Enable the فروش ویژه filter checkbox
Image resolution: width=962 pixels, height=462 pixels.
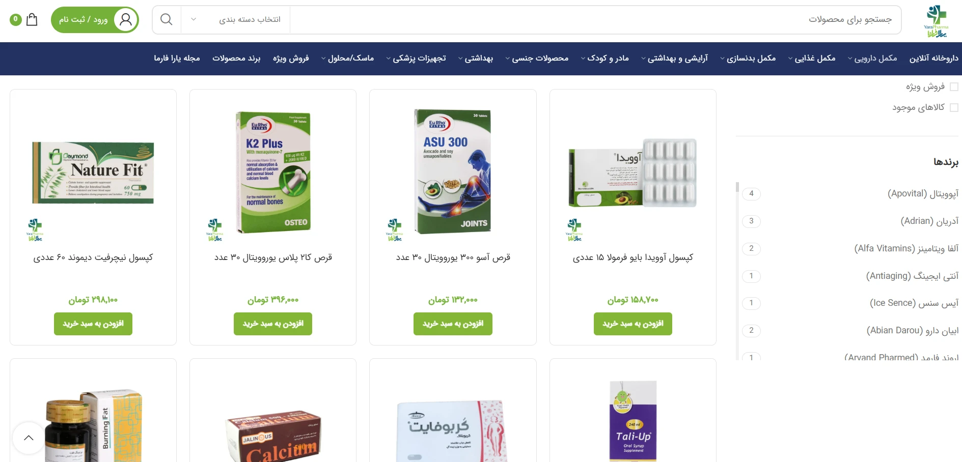coord(954,86)
